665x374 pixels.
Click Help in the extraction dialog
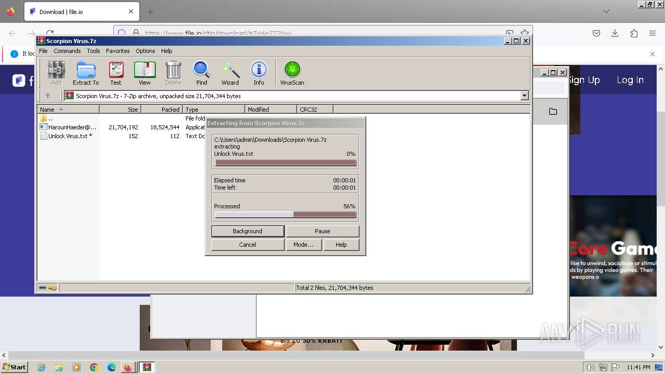(x=341, y=245)
